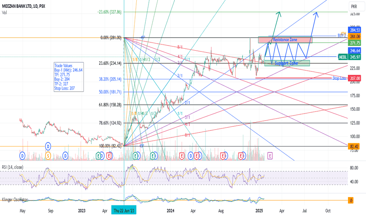Click the 2025 year label on time axis

259,211
